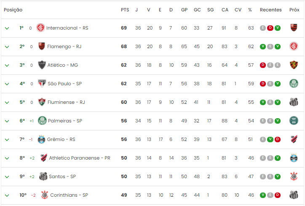Expand Athletico Paranaense row chevron
The width and height of the screenshot is (305, 206).
click(x=7, y=158)
